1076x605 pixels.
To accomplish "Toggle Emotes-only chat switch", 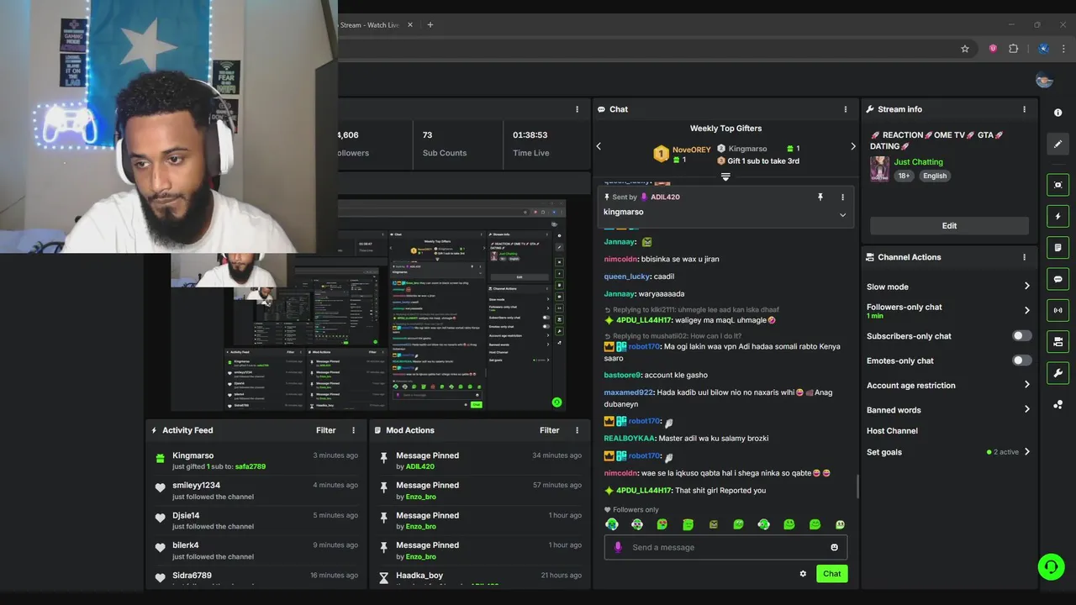I will tap(1021, 360).
